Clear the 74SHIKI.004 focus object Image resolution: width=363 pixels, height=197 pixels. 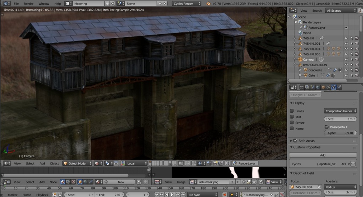click(x=319, y=187)
